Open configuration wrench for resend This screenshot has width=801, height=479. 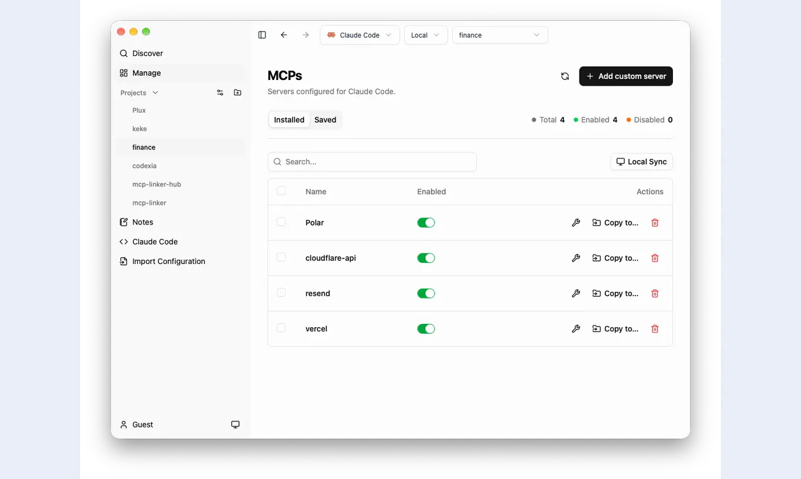pyautogui.click(x=576, y=293)
